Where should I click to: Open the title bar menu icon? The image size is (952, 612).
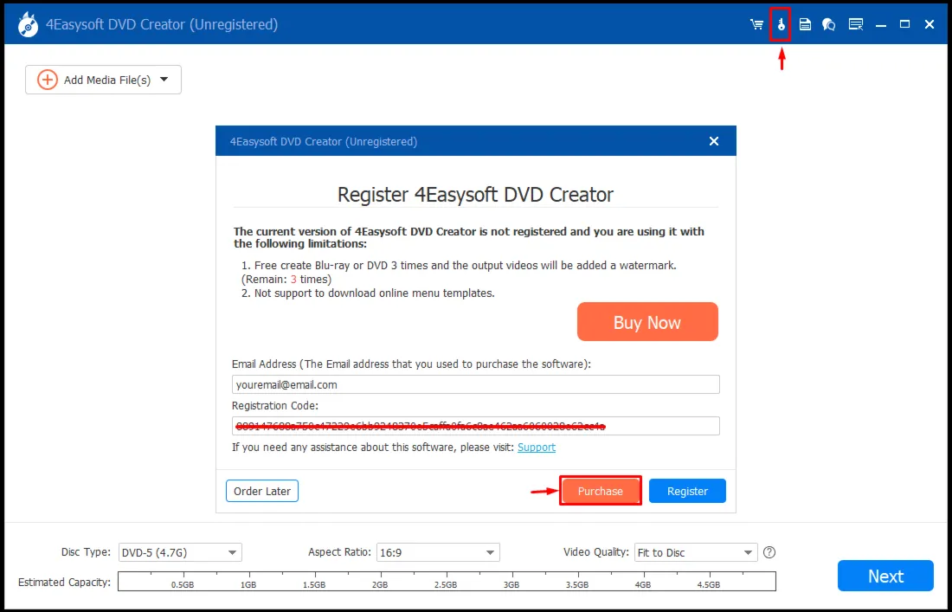tap(855, 24)
